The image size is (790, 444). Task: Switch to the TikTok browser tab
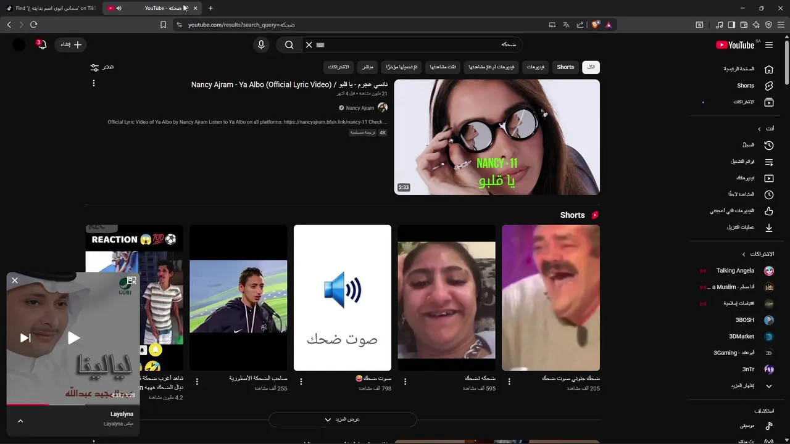[x=51, y=8]
